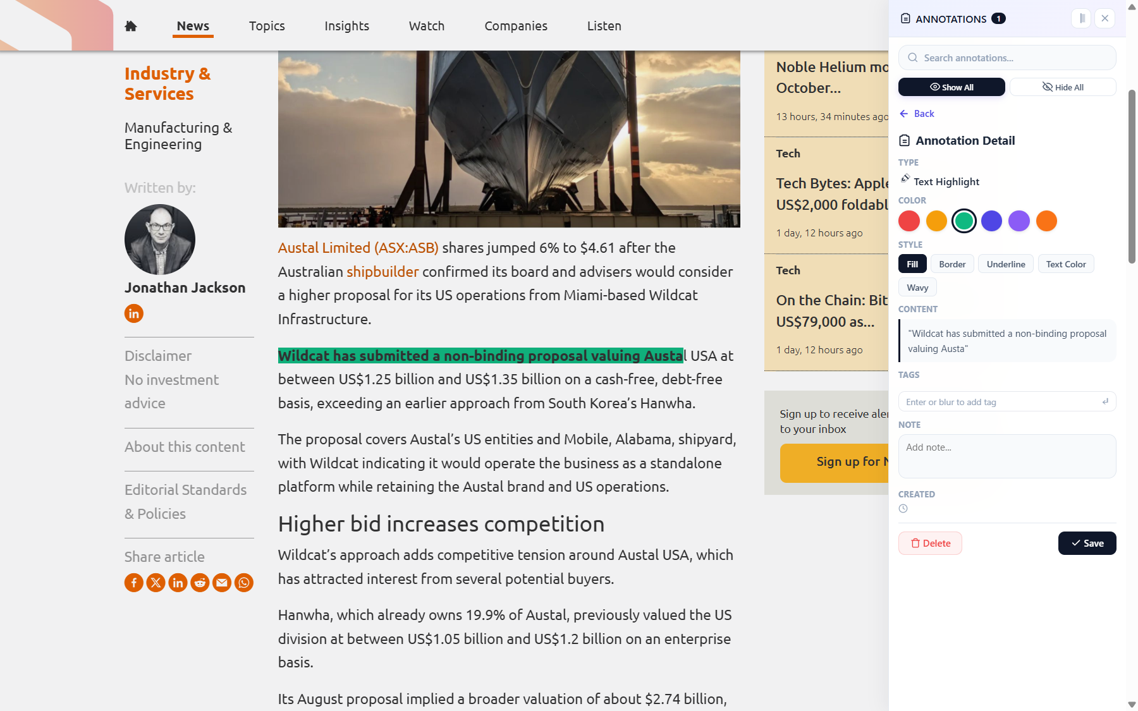
Task: Click the Text Highlight type icon
Action: 905,179
